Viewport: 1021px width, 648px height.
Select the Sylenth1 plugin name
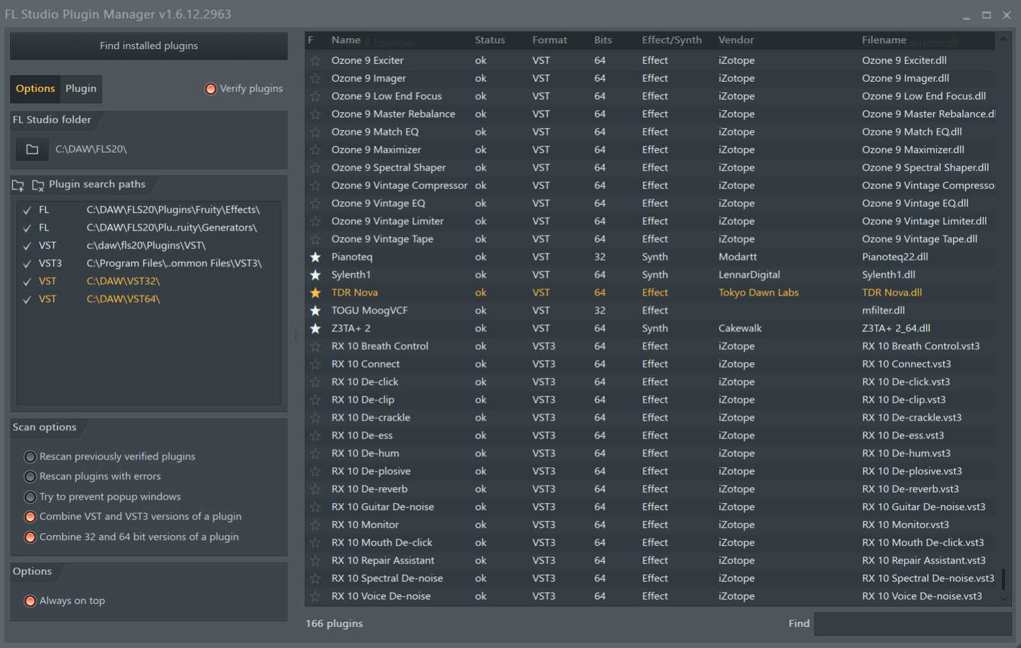click(x=351, y=275)
